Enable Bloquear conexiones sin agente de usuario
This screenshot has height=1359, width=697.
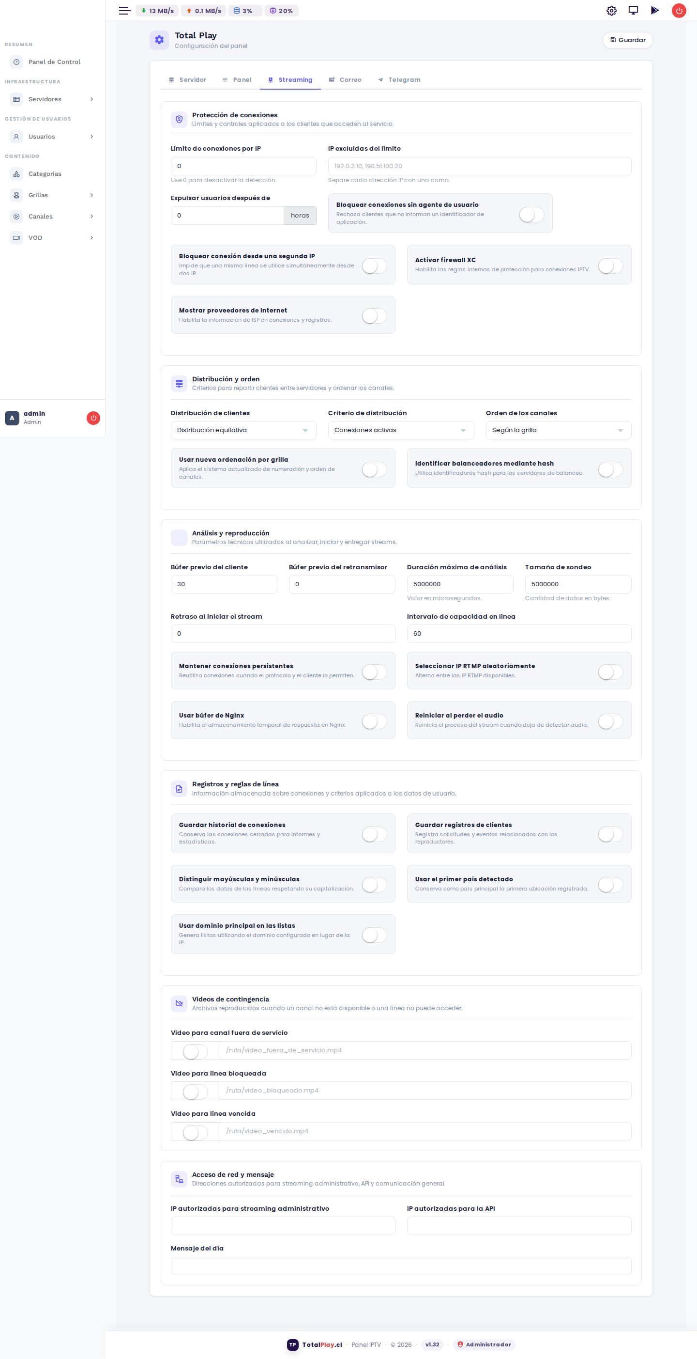[531, 215]
